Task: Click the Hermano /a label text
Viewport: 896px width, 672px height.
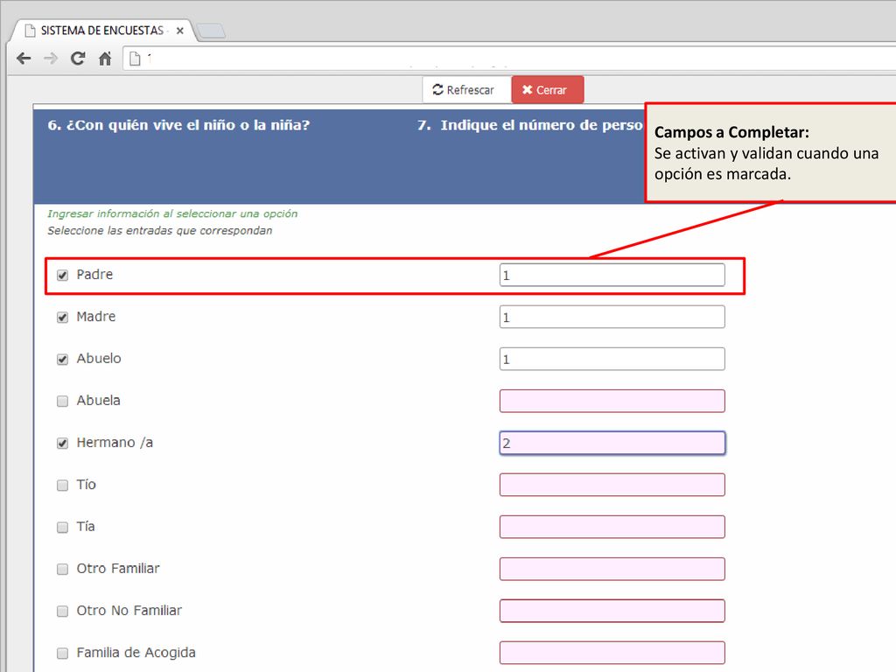Action: [x=115, y=442]
